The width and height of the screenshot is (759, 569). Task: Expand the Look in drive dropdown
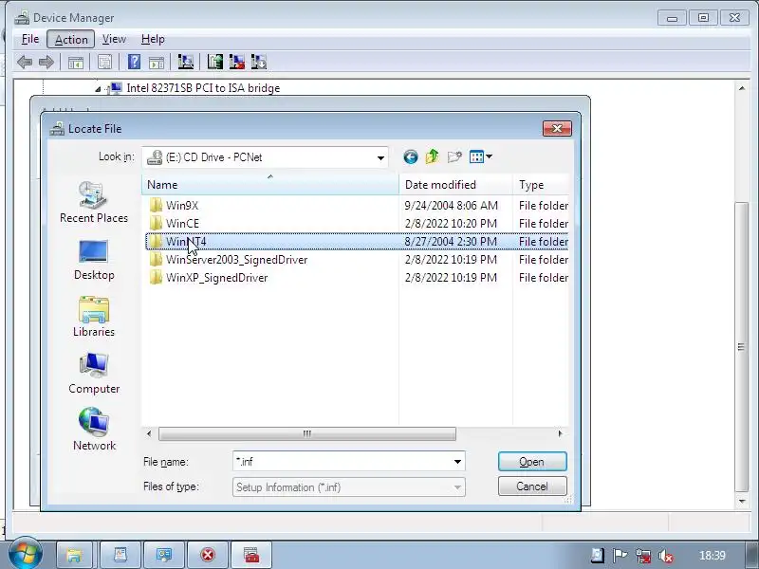pyautogui.click(x=380, y=157)
